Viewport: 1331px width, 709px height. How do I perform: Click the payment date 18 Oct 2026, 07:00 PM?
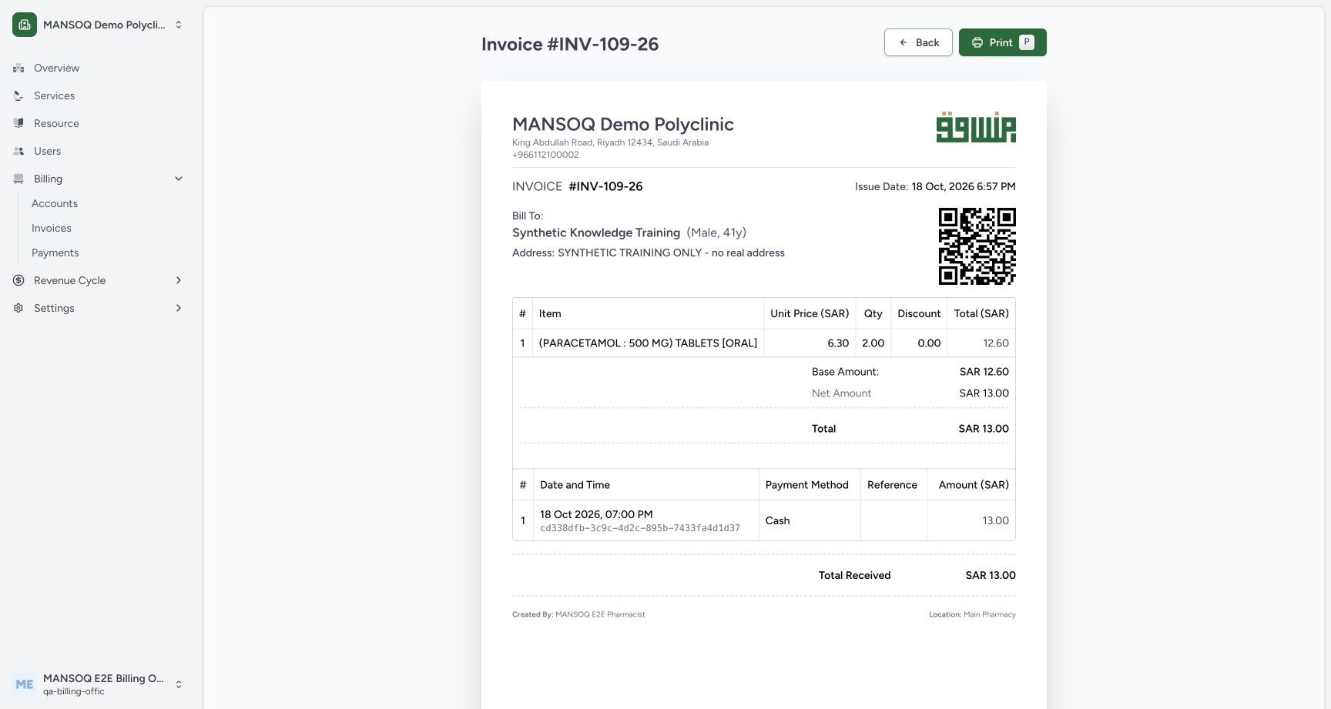(596, 514)
